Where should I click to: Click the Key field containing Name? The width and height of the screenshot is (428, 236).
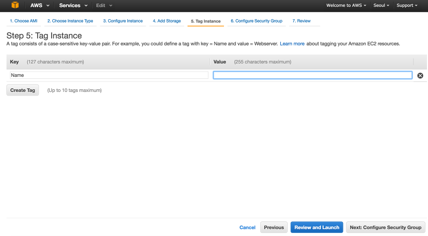[109, 75]
